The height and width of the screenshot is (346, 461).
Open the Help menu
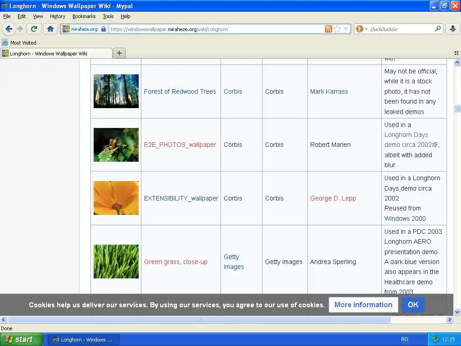126,16
